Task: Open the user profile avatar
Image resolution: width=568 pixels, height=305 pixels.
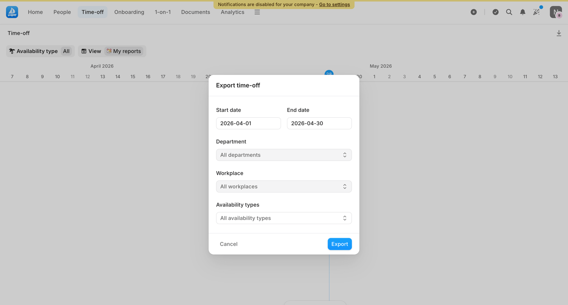Action: [556, 12]
